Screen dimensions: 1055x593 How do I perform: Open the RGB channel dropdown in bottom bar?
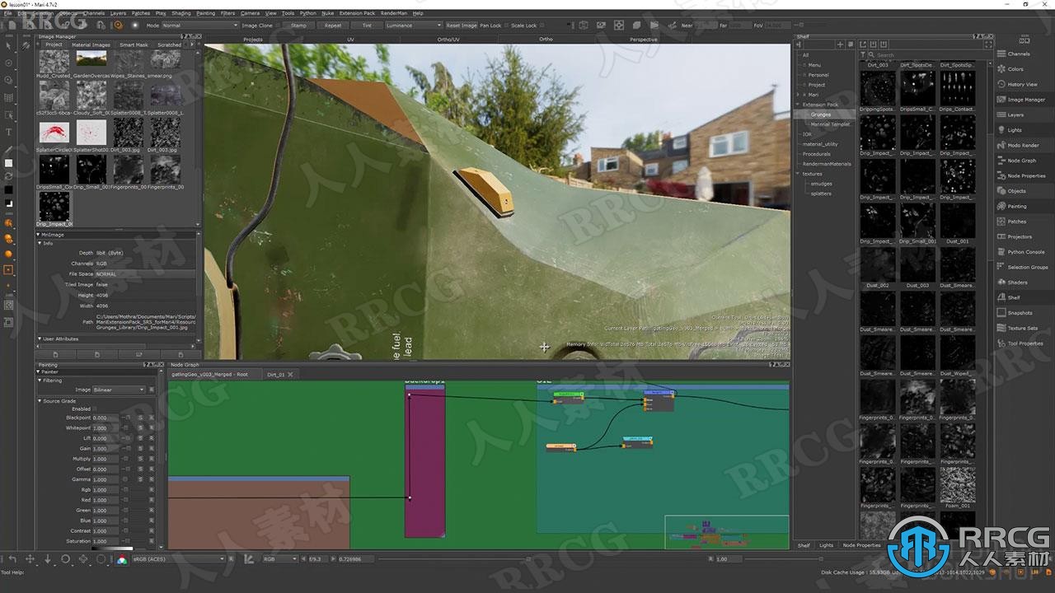(280, 559)
